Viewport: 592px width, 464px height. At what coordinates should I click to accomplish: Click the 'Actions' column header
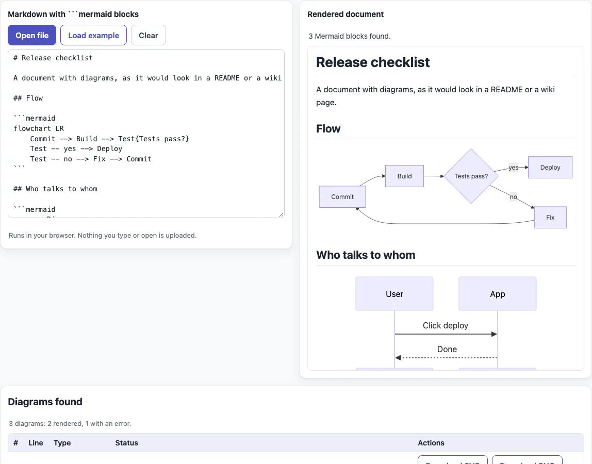(431, 443)
